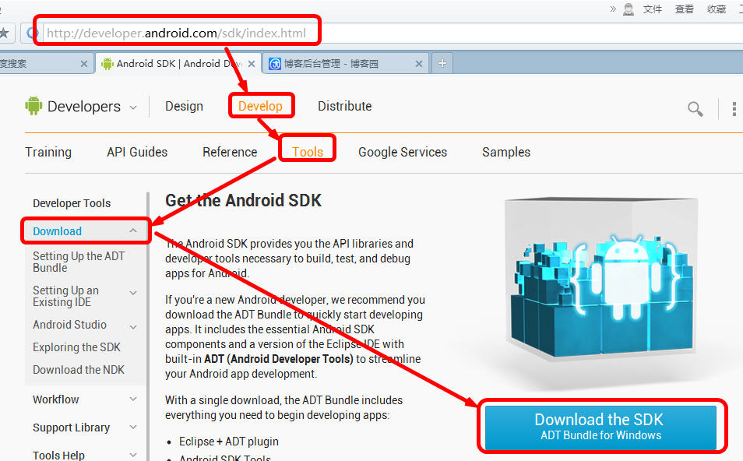Open the three-dot options menu icon
743x461 pixels.
tap(734, 108)
